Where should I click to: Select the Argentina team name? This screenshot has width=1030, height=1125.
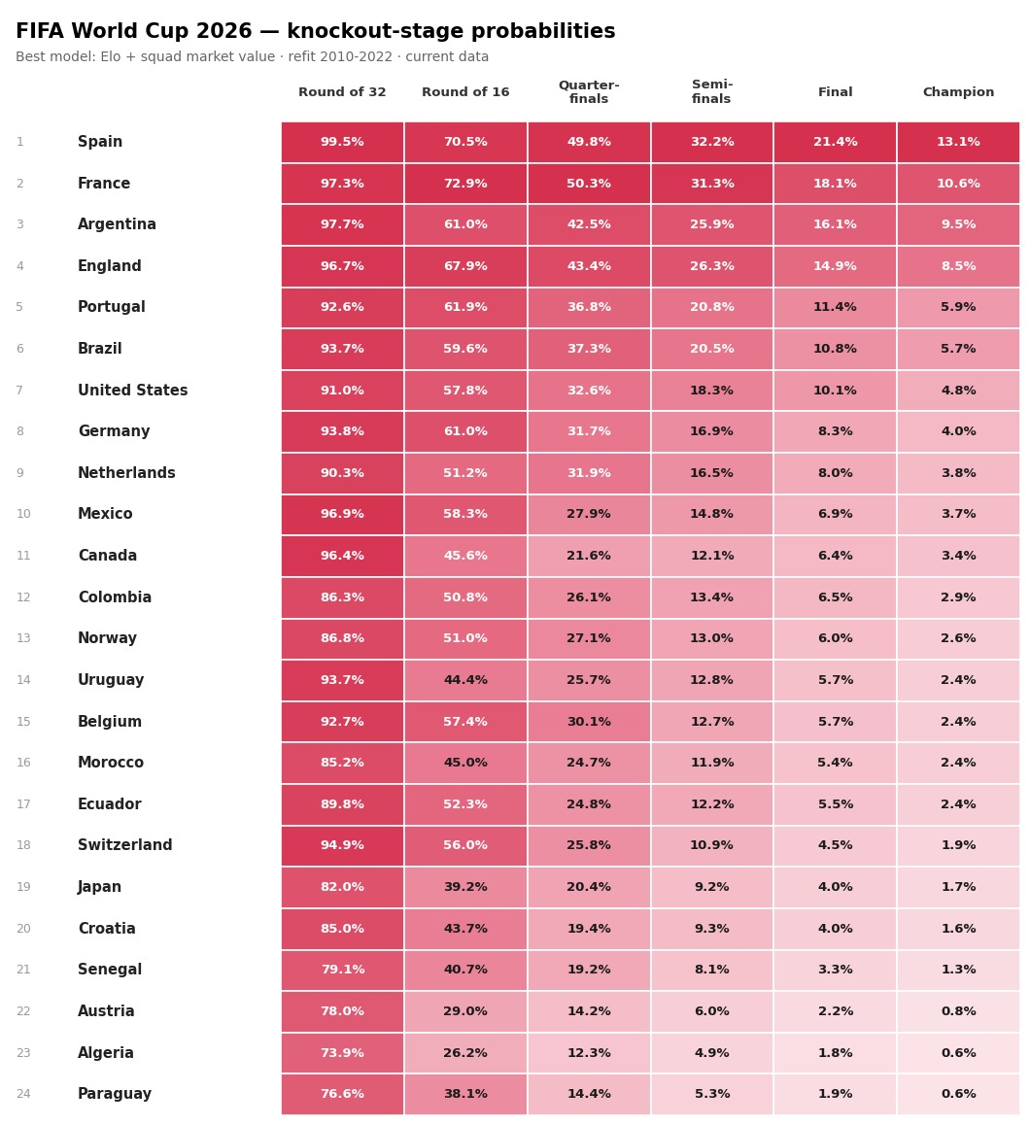pyautogui.click(x=117, y=224)
